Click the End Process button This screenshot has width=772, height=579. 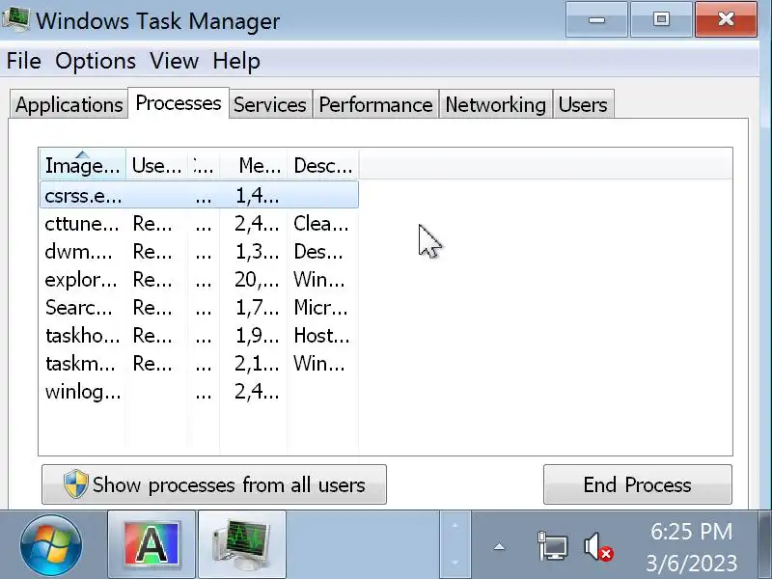638,484
